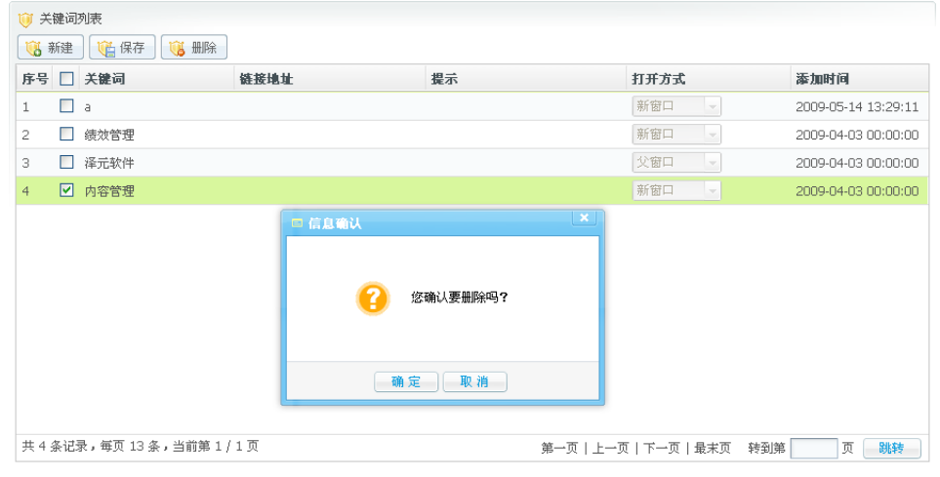Go to 第一页 (first page)

[x=558, y=449]
